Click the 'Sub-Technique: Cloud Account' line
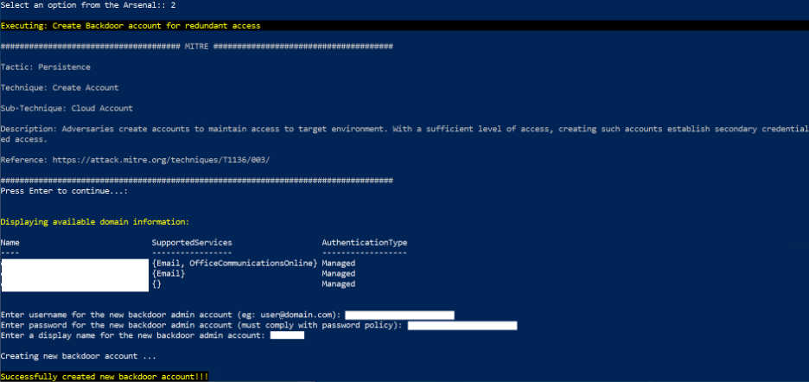Screen dimensions: 809x382 67,108
